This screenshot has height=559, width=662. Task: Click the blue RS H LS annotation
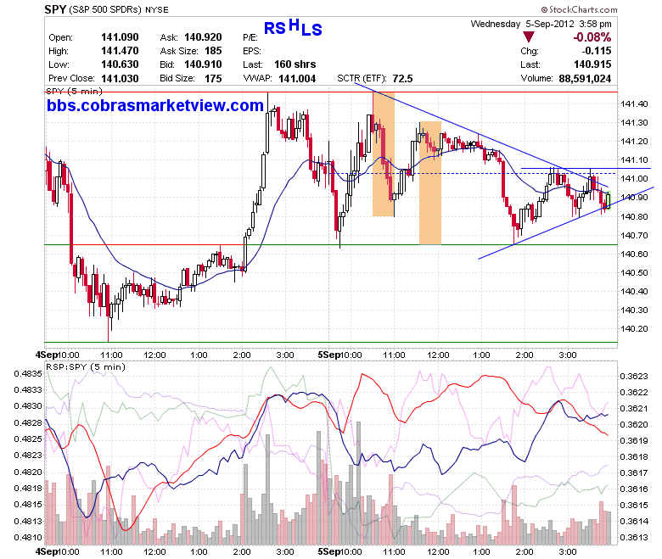click(293, 27)
